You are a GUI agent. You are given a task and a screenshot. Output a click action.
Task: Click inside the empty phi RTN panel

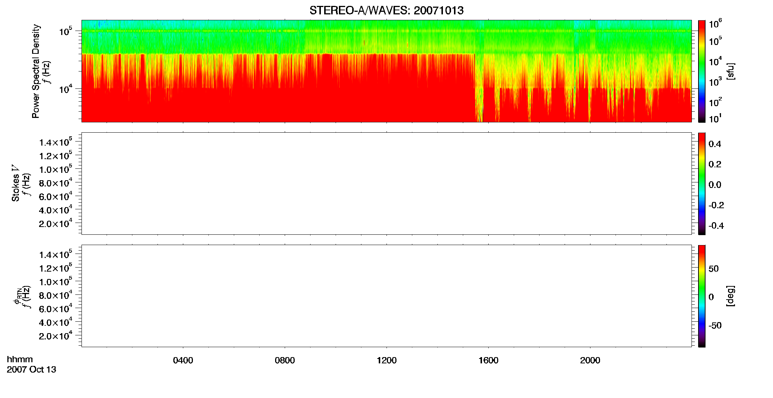coord(386,296)
